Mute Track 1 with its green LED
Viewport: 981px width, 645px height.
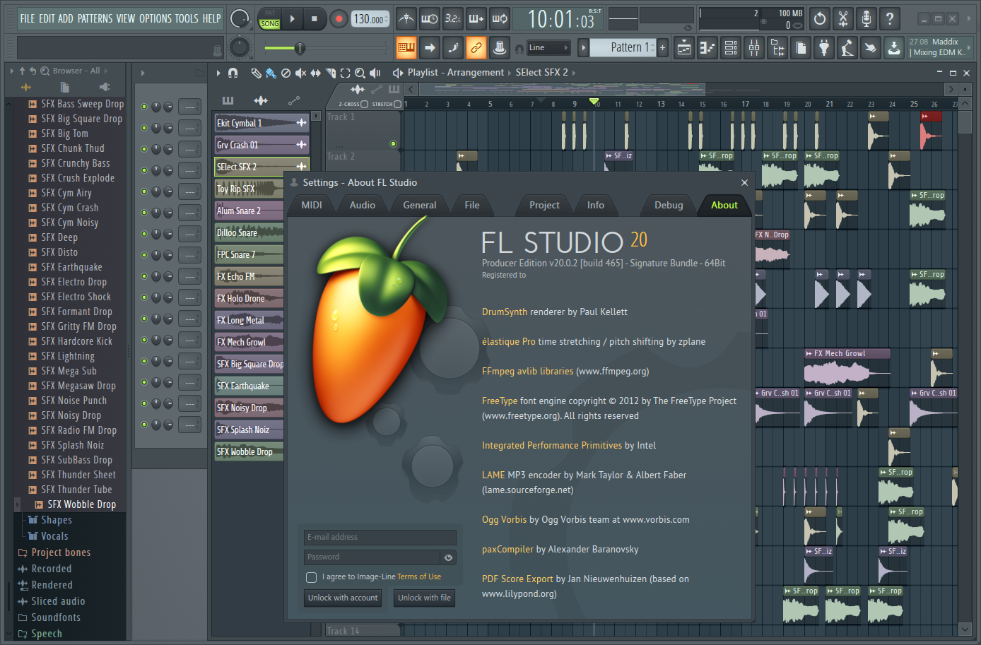coord(394,143)
